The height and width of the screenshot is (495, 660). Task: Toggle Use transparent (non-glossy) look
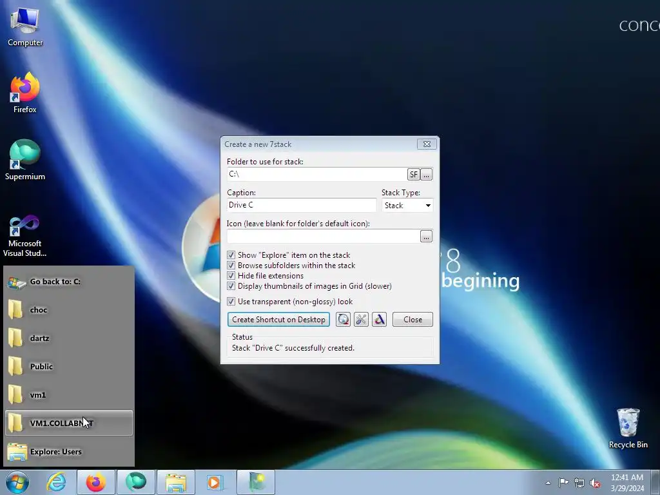[x=231, y=302]
